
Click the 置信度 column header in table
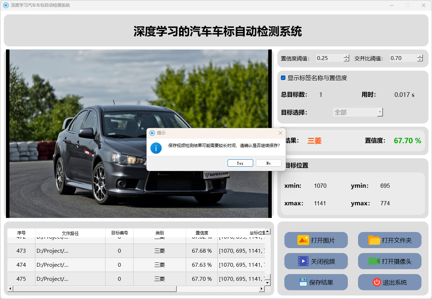coord(202,233)
